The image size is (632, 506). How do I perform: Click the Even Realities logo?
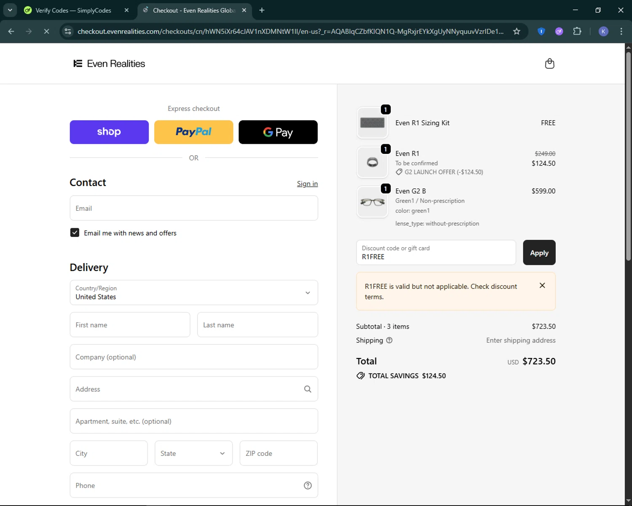(x=109, y=64)
